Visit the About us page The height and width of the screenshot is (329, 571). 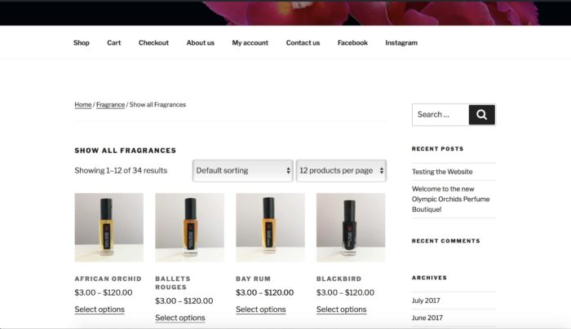[x=201, y=42]
